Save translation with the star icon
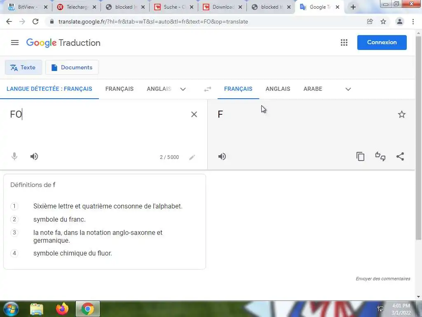This screenshot has width=422, height=317. tap(401, 114)
